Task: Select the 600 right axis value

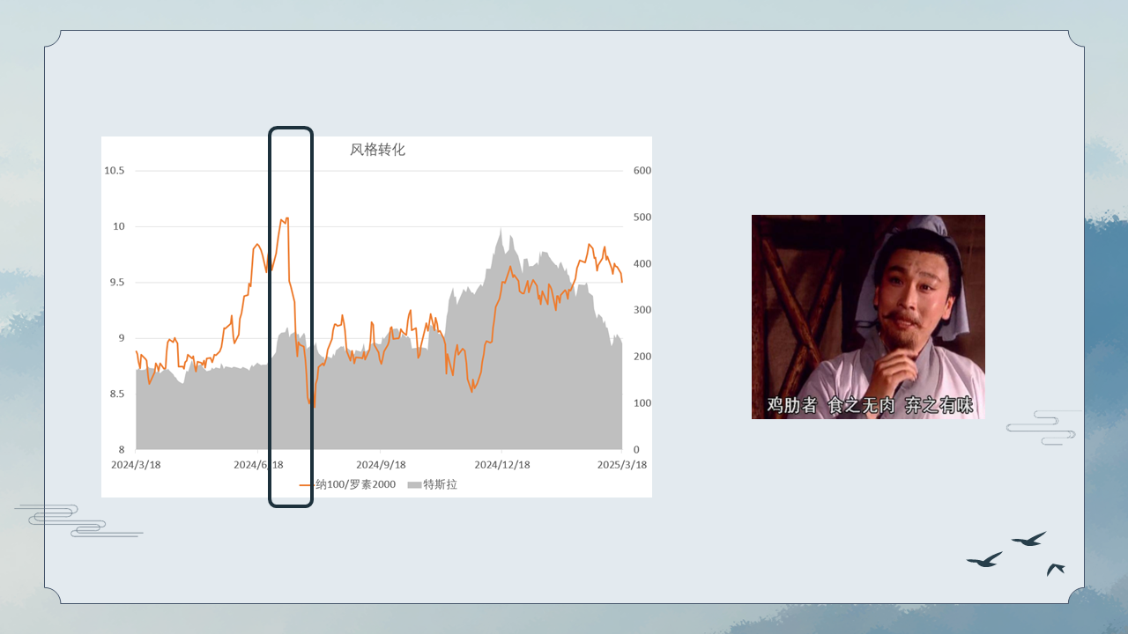Action: 642,171
